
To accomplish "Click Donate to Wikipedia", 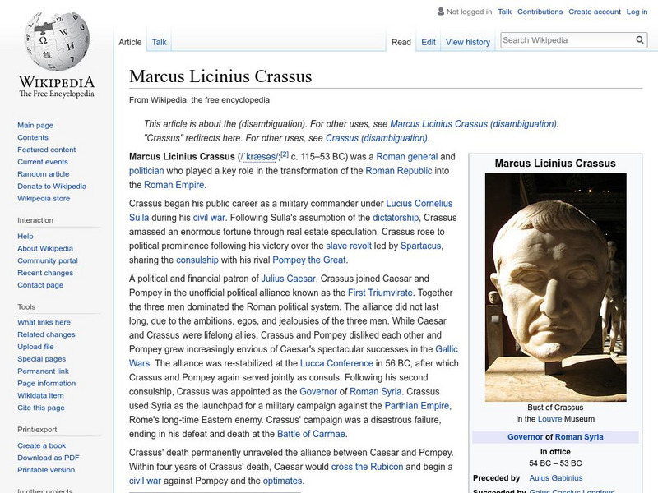I will pyautogui.click(x=52, y=186).
